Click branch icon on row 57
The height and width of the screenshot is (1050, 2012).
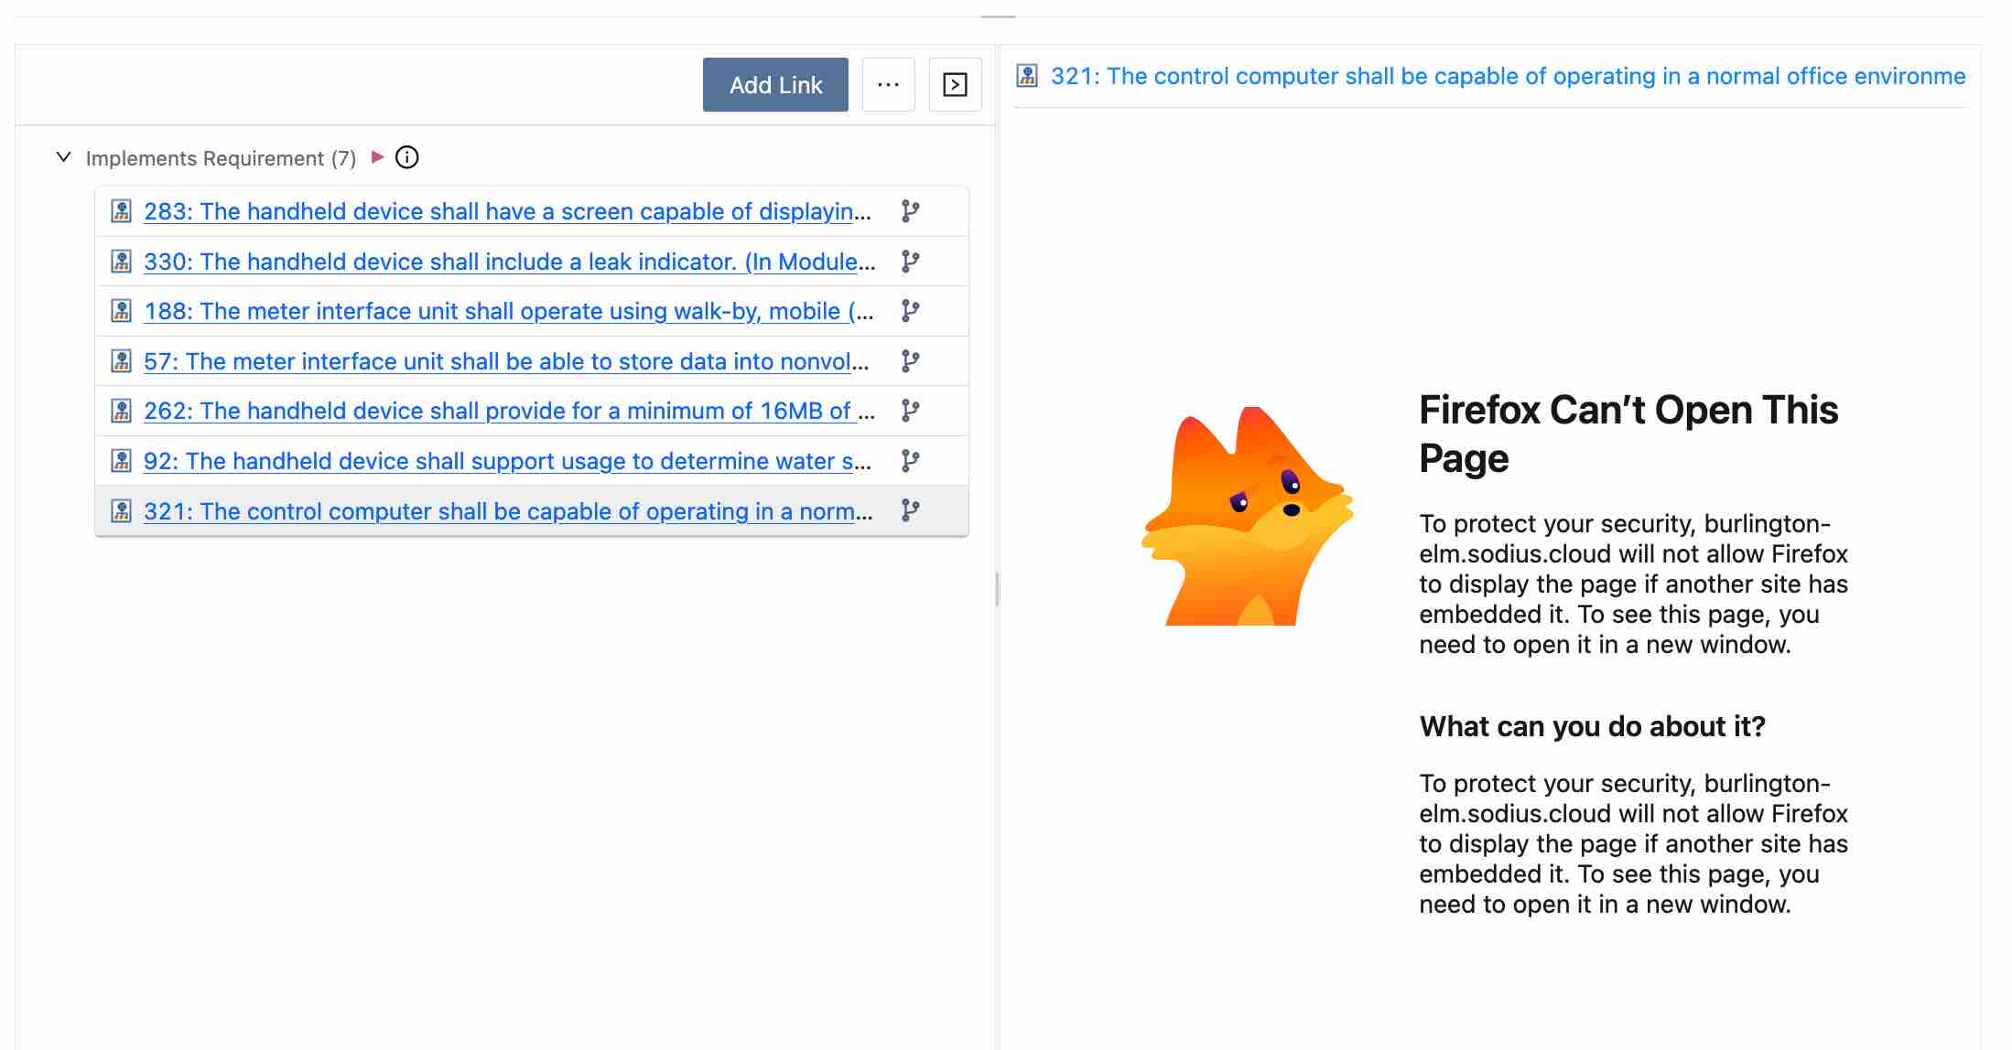pyautogui.click(x=910, y=361)
